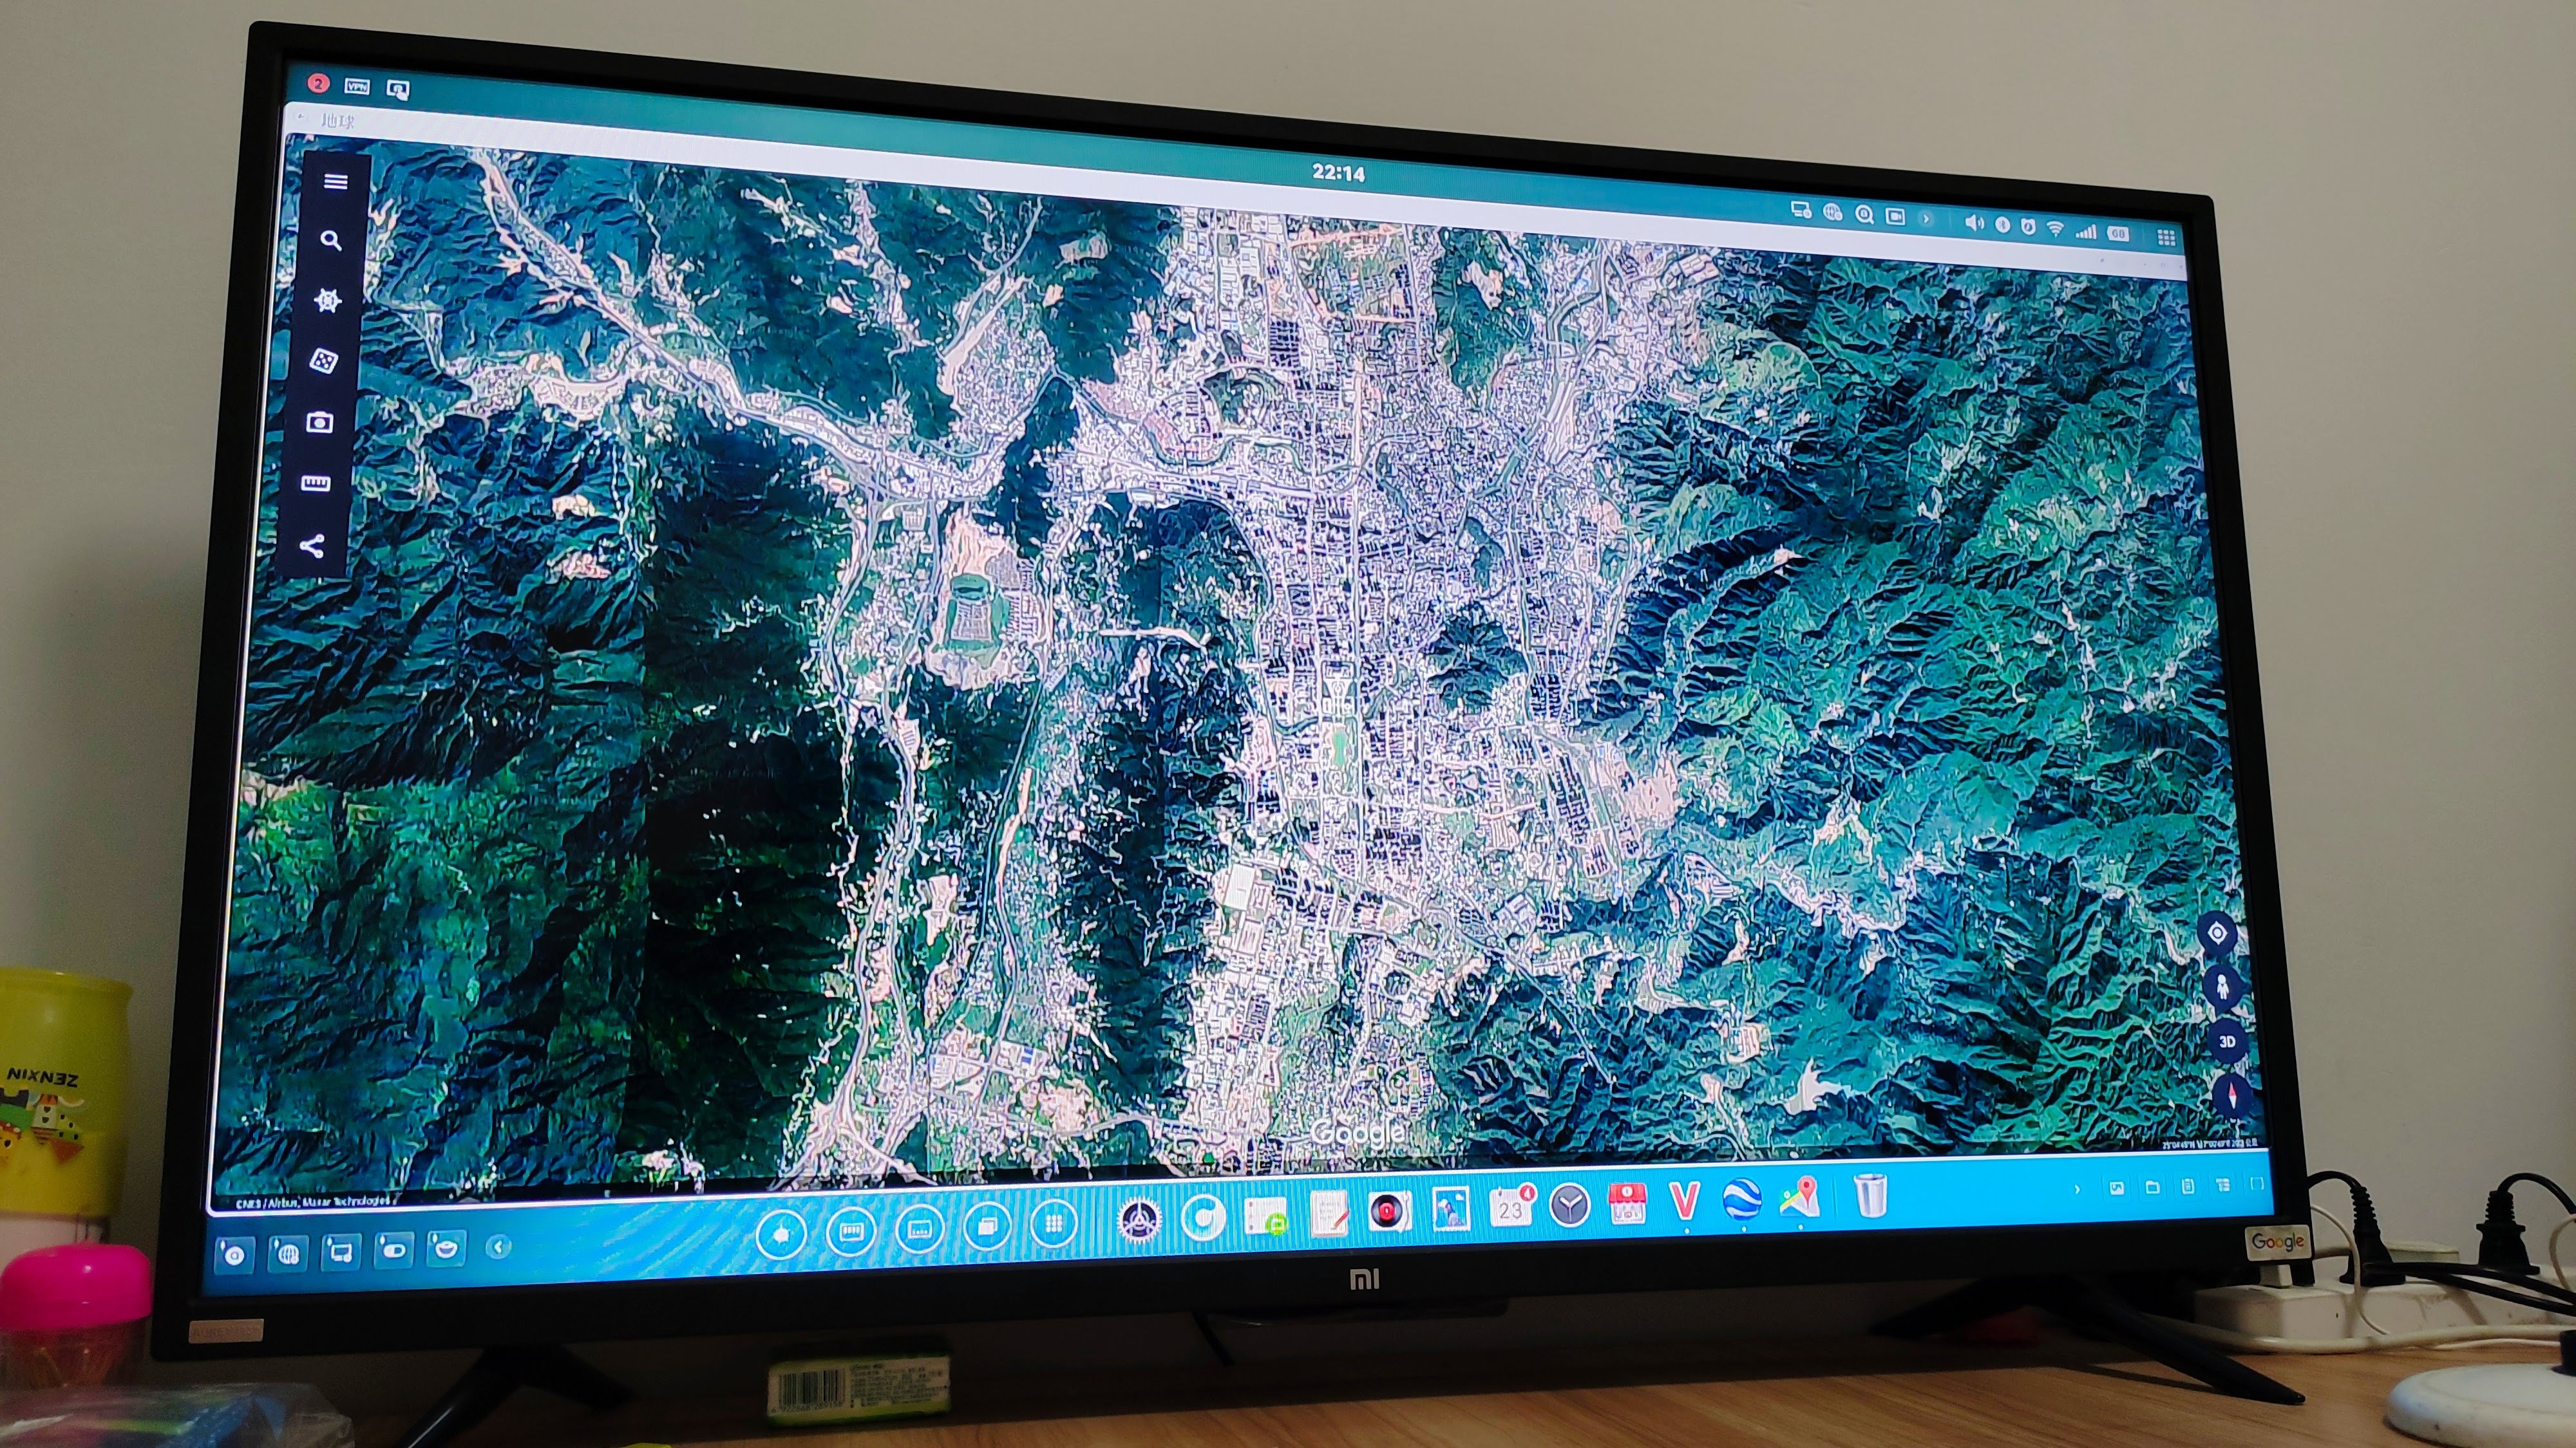Viewport: 2576px width, 1448px height.
Task: Expand the top bar chevron arrow
Action: 1927,219
